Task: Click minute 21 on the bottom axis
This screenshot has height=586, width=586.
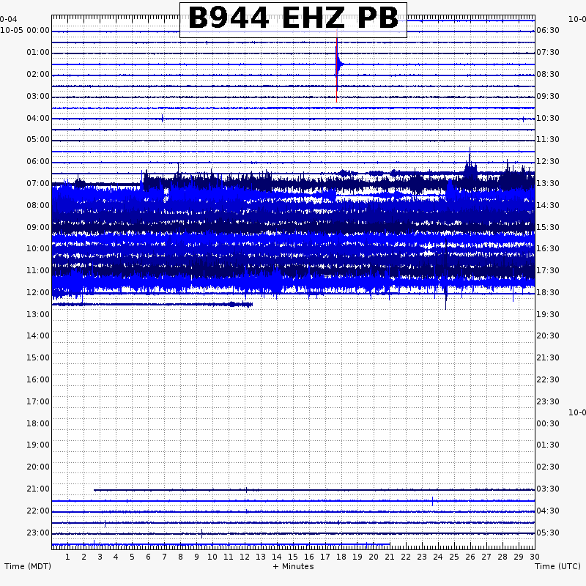Action: (390, 557)
